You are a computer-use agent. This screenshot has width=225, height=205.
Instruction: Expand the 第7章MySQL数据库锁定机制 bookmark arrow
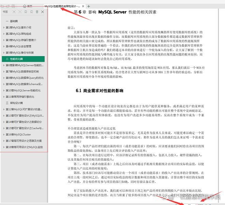coord(4,71)
